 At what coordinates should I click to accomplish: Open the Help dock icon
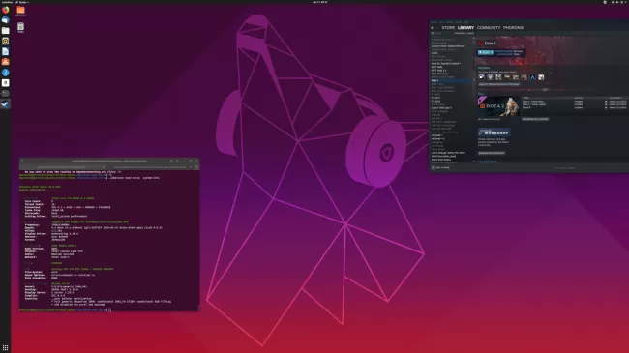coord(5,73)
